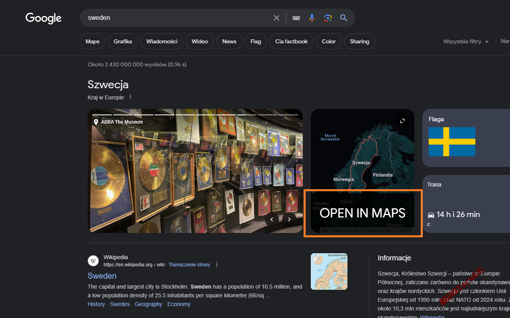The image size is (510, 318).
Task: Open the Swedes sitelink
Action: (120, 304)
